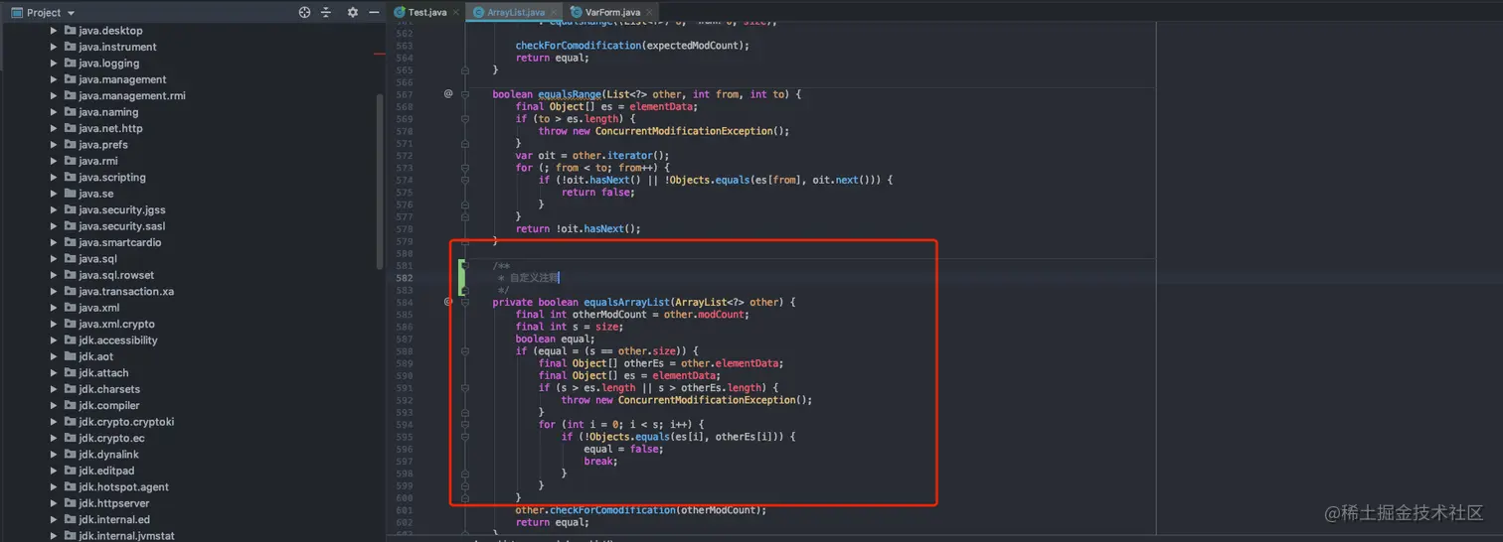
Task: Switch to the VarForm.java tab
Action: click(x=612, y=12)
